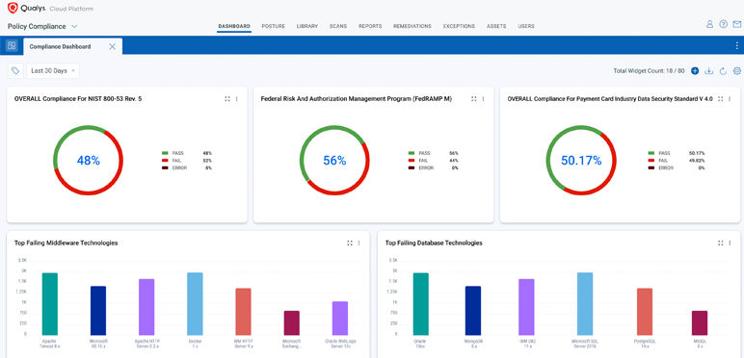Open the mail messages icon

pos(737,24)
